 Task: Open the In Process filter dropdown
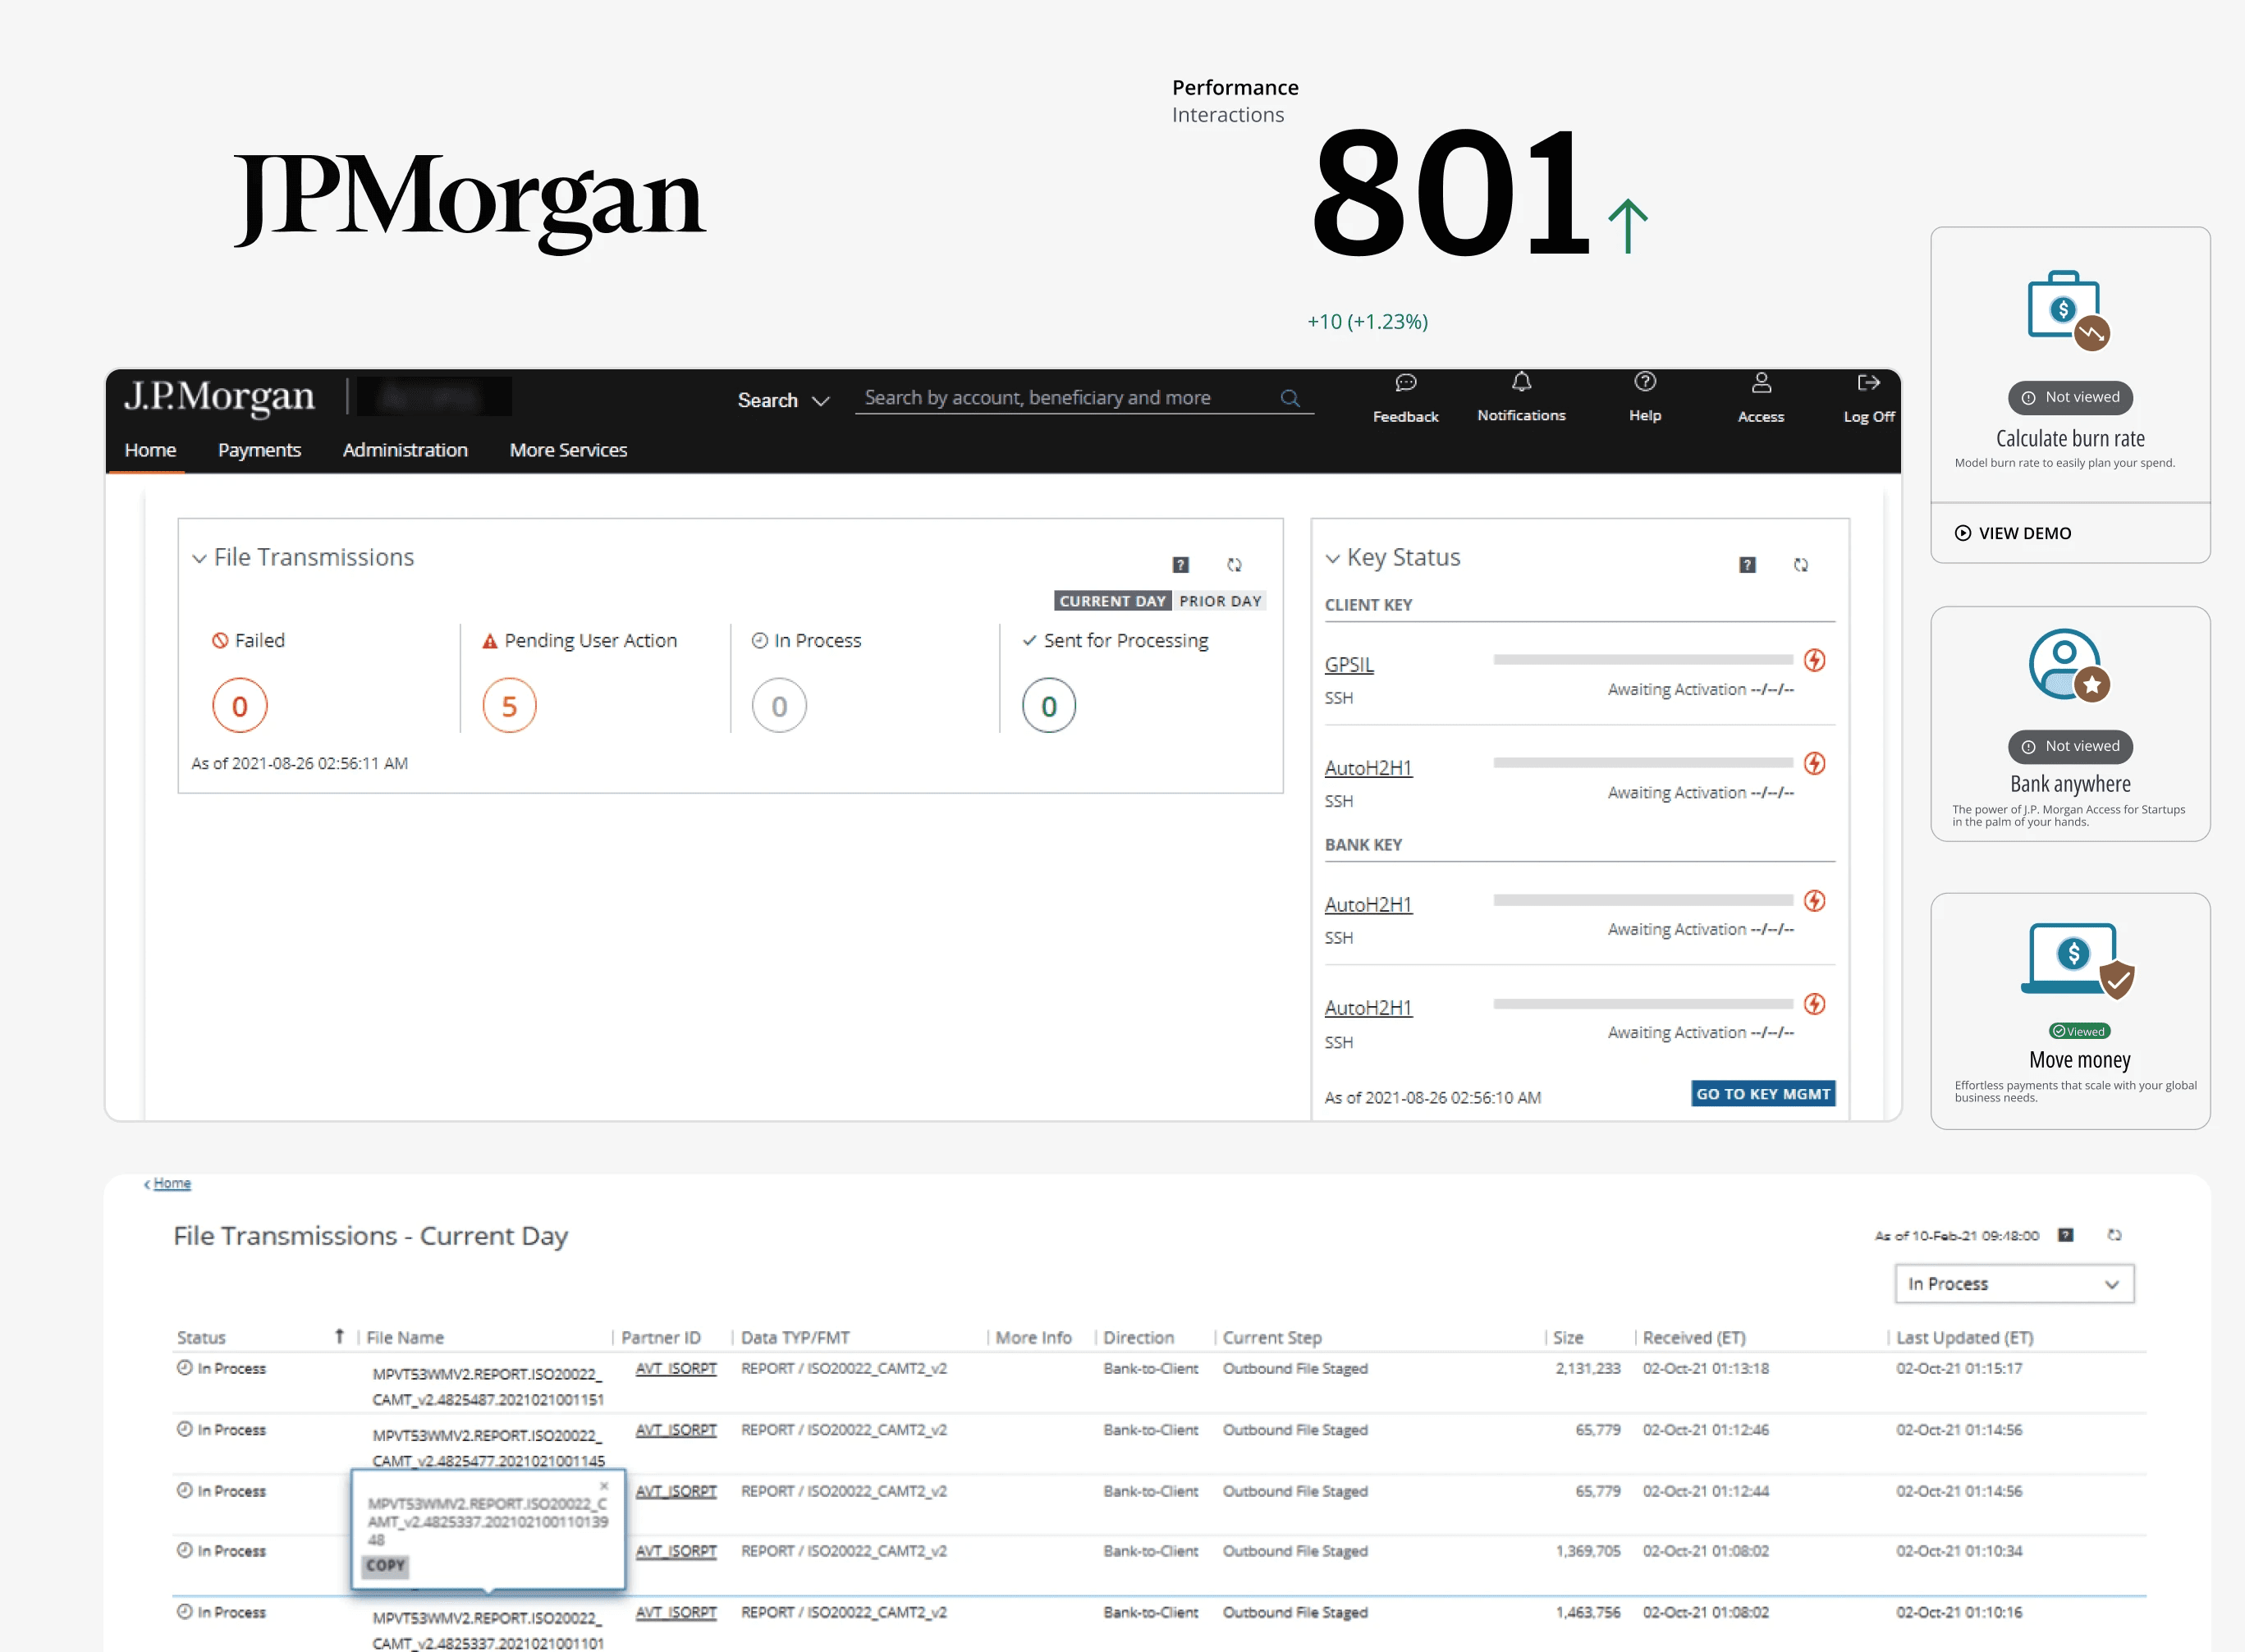click(2013, 1284)
